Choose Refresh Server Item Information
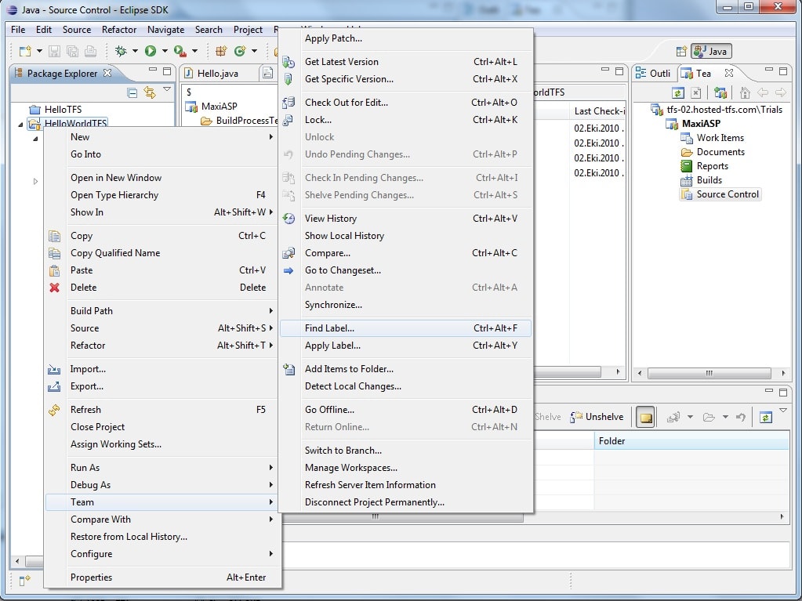 [x=405, y=485]
